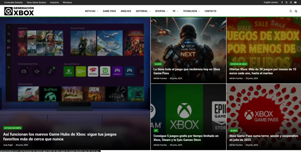
Task: Open article 'Consigue 5 juegos gratis'
Action: 186,138
